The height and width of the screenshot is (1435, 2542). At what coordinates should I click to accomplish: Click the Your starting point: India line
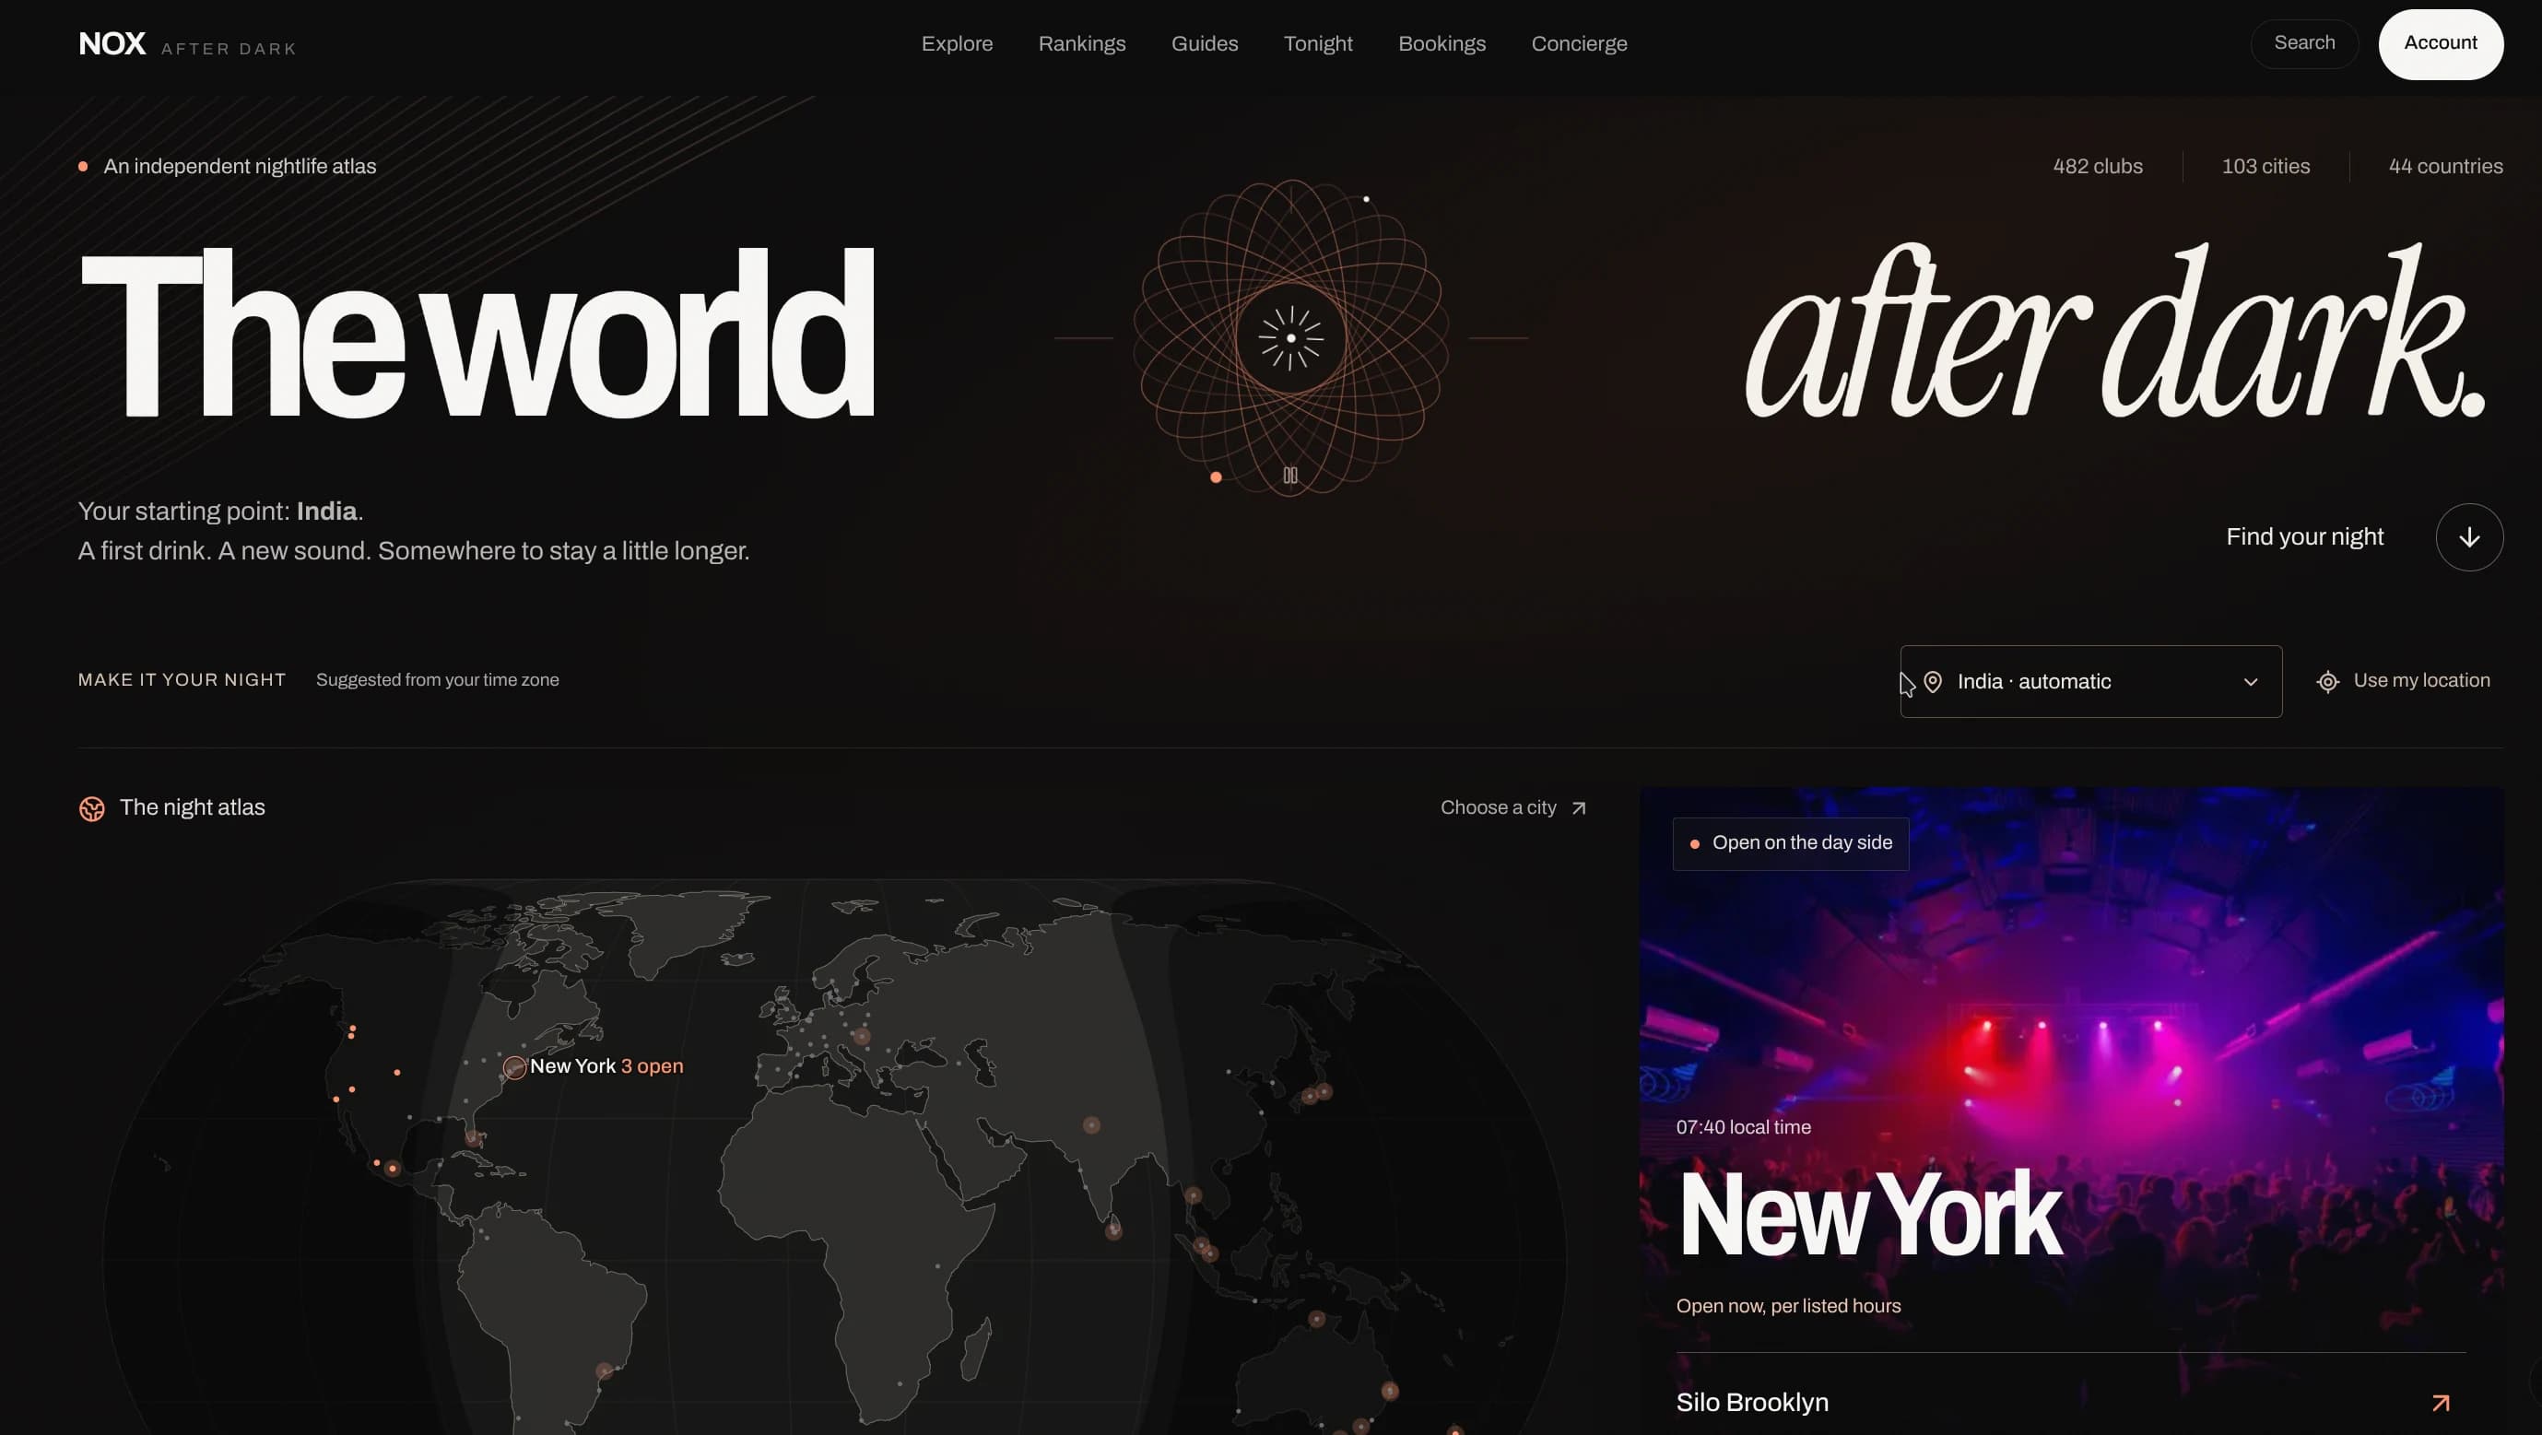click(221, 512)
